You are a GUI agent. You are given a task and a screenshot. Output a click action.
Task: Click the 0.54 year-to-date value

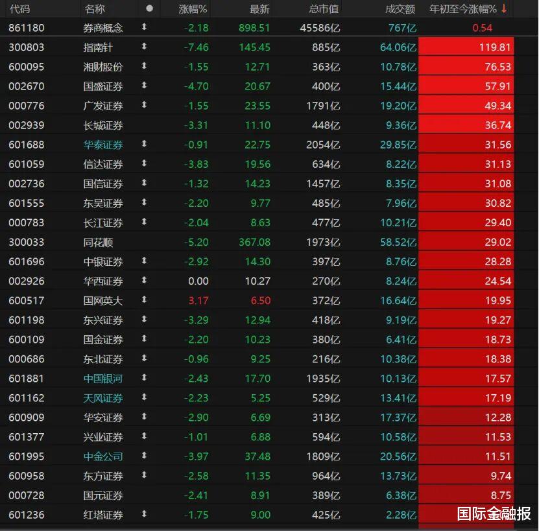[483, 28]
